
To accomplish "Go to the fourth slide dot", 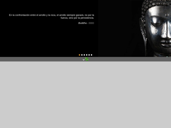I will pos(87,55).
